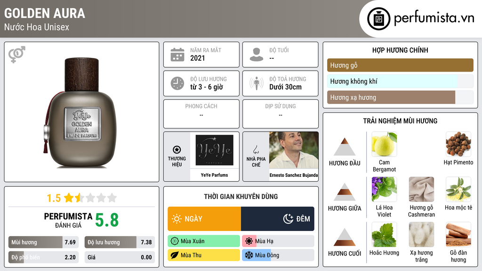Select the Mùa Thu season chip
The height and width of the screenshot is (271, 482).
(x=204, y=255)
